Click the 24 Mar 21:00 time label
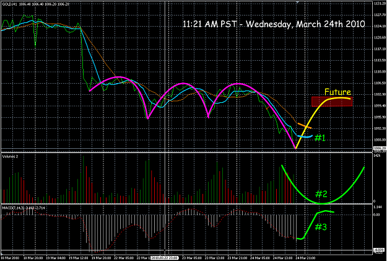 [305, 258]
